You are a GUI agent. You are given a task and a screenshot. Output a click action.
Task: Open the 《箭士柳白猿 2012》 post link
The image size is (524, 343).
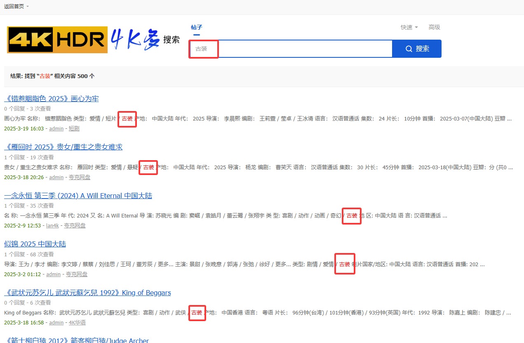[76, 340]
